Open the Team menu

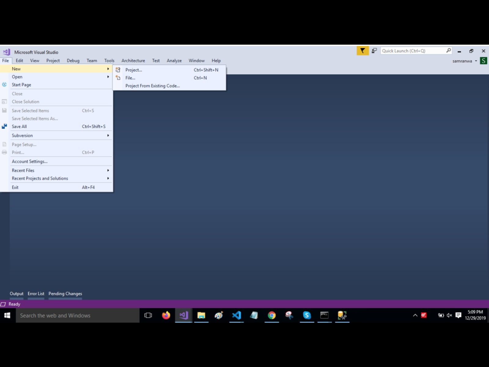[92, 61]
